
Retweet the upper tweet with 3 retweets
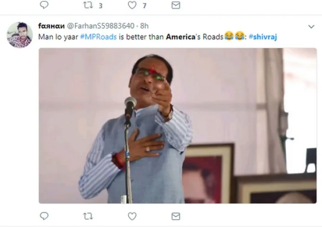tap(88, 5)
